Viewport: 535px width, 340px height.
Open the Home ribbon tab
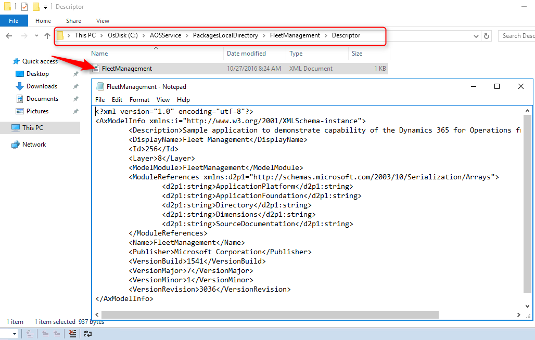click(x=43, y=21)
